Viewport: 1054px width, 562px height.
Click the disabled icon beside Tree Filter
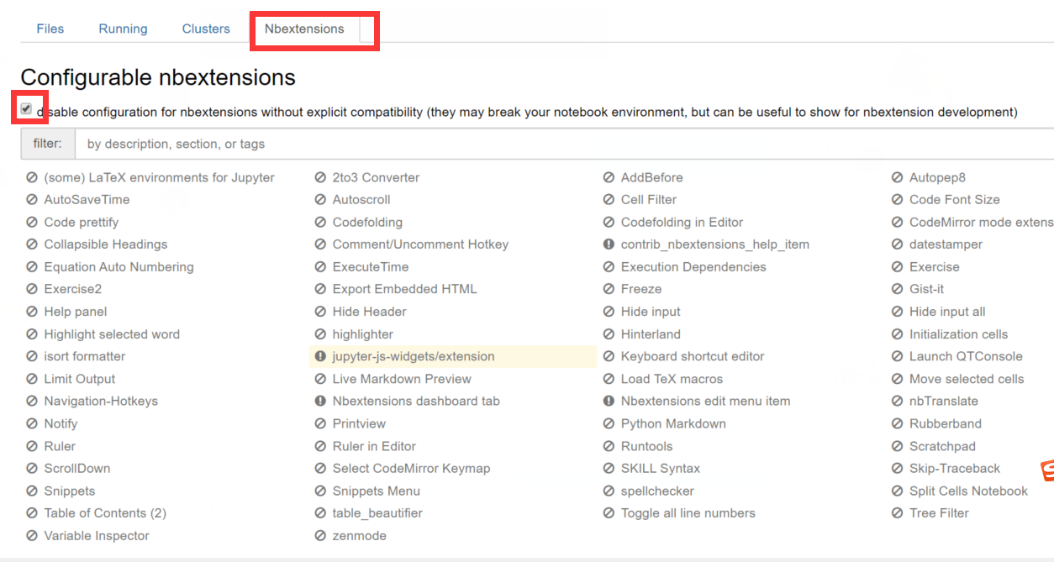click(898, 513)
